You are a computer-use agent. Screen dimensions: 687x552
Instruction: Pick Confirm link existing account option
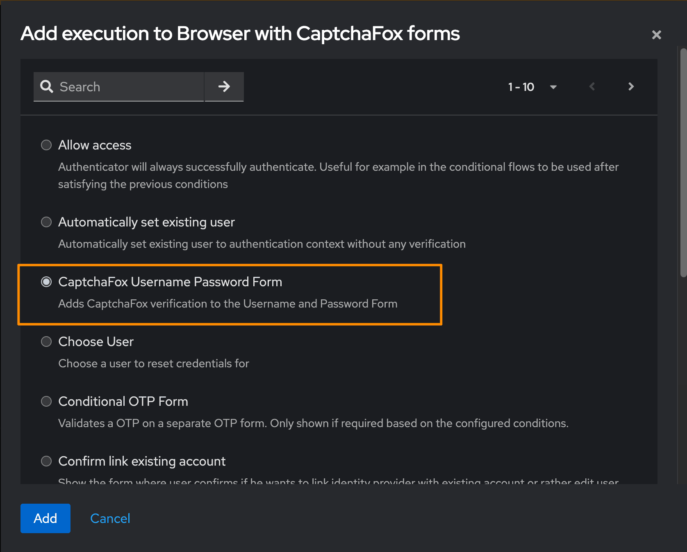tap(46, 461)
